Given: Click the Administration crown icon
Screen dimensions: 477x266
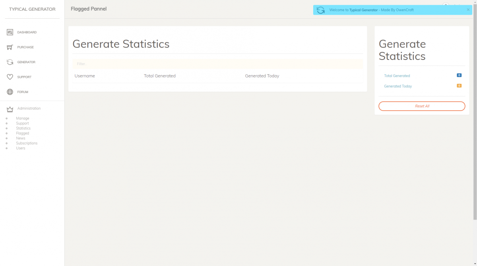Looking at the screenshot, I should 10,109.
